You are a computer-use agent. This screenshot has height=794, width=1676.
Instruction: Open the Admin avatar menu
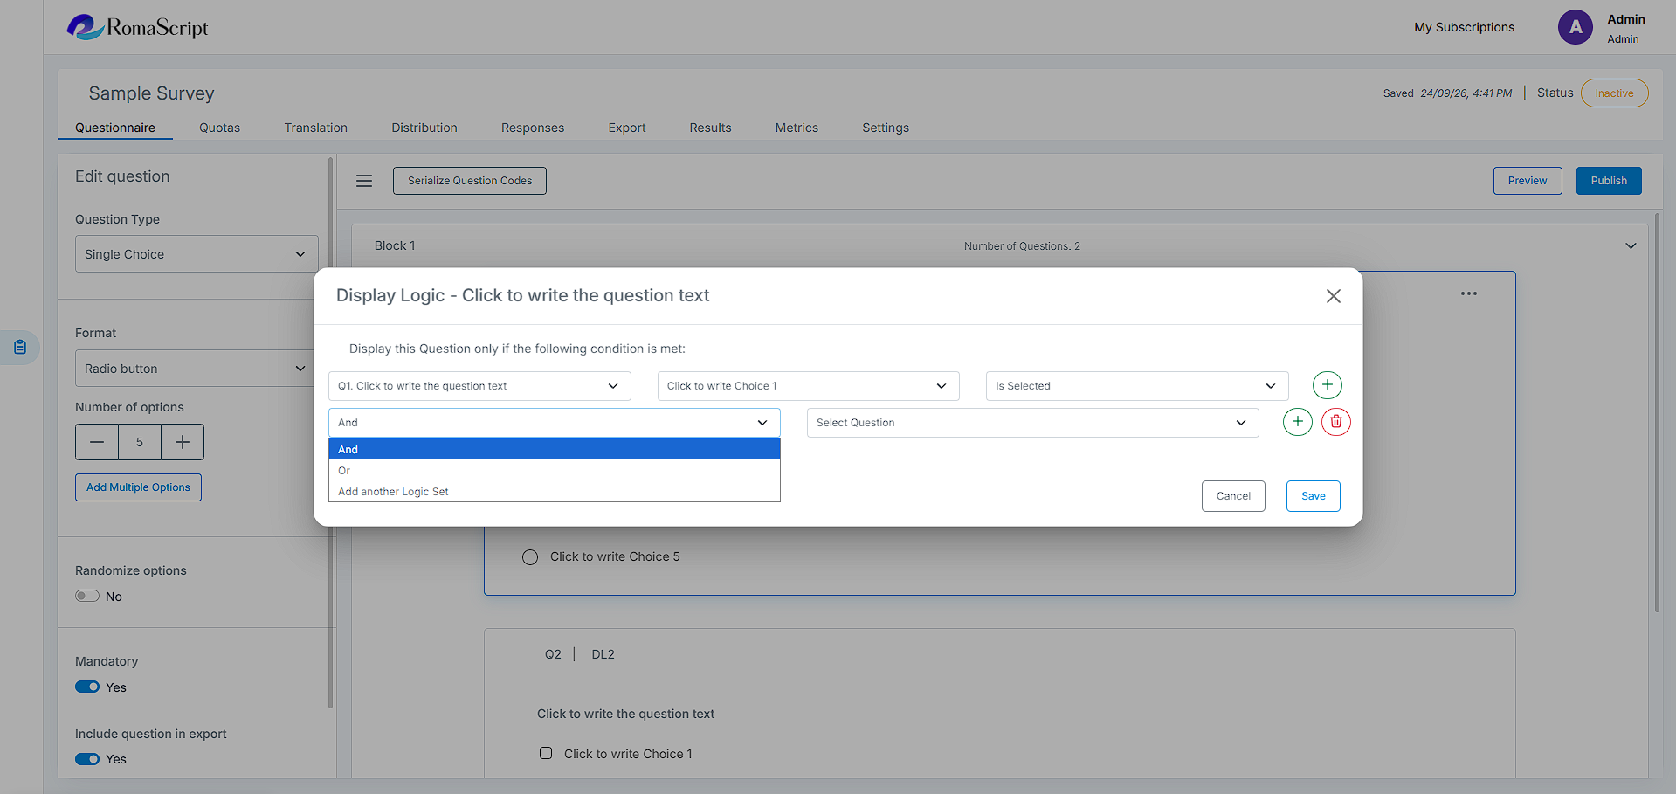1575,27
